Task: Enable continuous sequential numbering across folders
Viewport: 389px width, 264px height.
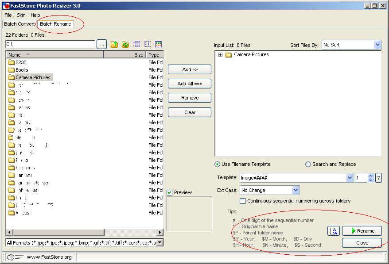Action: pos(243,201)
